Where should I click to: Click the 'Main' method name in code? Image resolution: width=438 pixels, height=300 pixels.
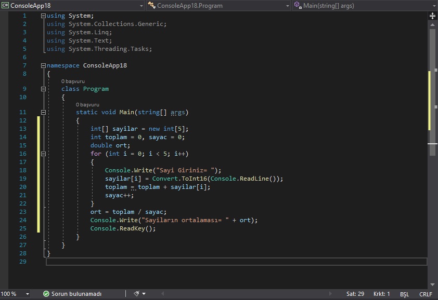[x=127, y=112]
